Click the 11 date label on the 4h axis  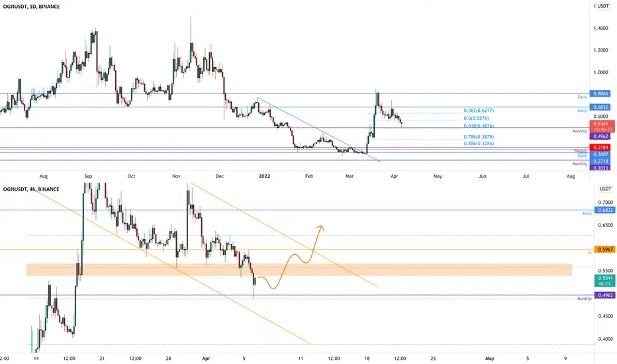[301, 359]
